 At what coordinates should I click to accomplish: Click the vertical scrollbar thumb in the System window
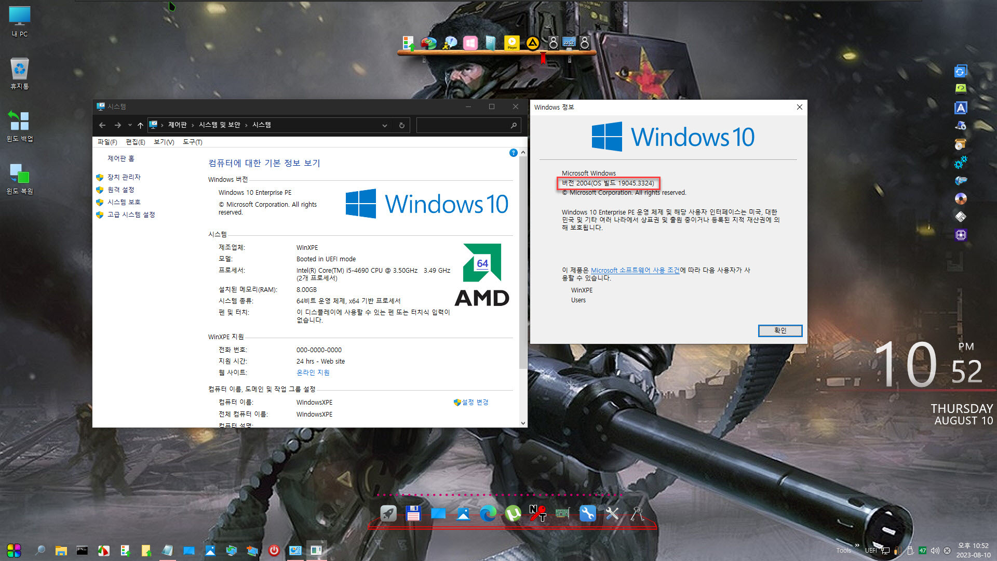(x=523, y=262)
